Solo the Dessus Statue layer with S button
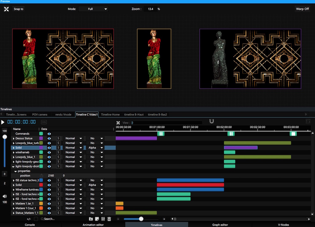 pyautogui.click(x=58, y=138)
